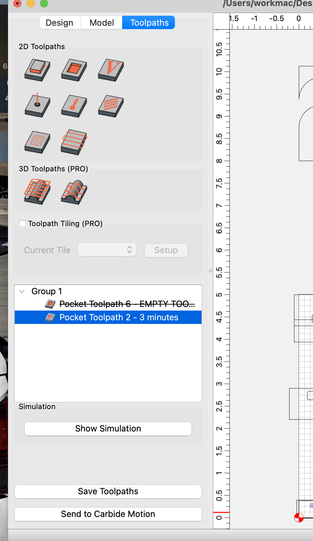Viewport: 313px width, 541px height.
Task: Select the Contour toolpath icon
Action: point(37,70)
